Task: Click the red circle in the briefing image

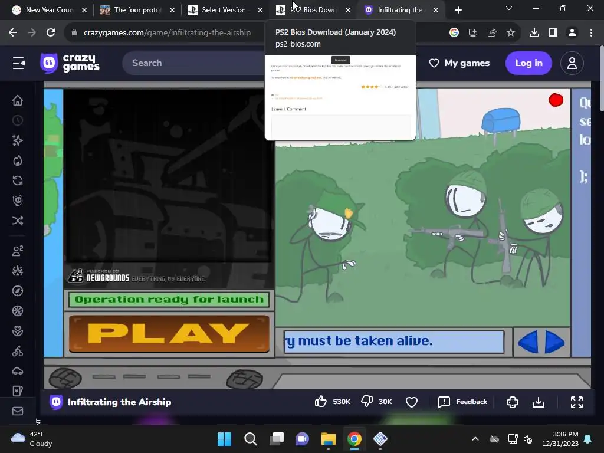Action: pos(556,100)
